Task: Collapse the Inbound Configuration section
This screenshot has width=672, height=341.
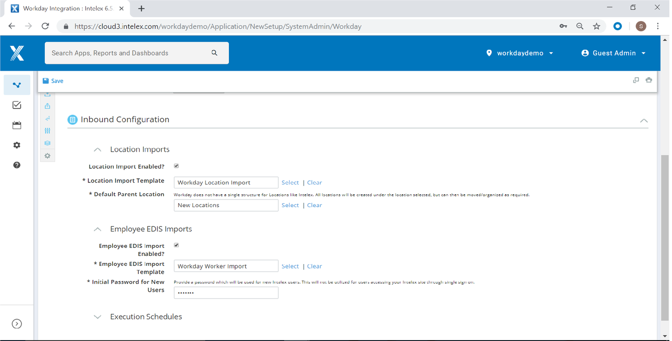Action: pyautogui.click(x=644, y=120)
